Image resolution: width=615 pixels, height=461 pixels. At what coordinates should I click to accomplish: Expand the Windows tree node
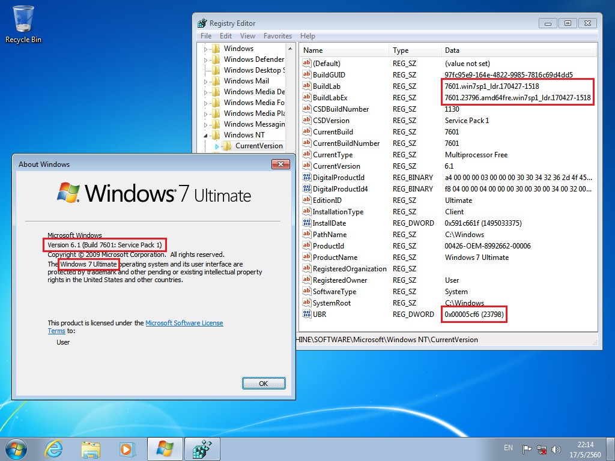coord(205,49)
